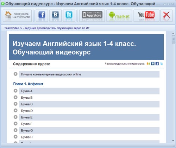Click the Содержание курса heading

(32, 64)
